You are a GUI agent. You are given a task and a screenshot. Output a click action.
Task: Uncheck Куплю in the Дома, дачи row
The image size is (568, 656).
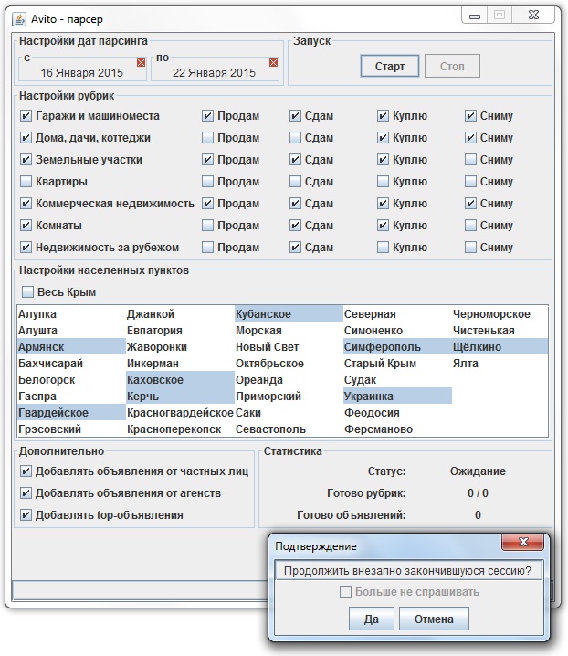coord(383,138)
